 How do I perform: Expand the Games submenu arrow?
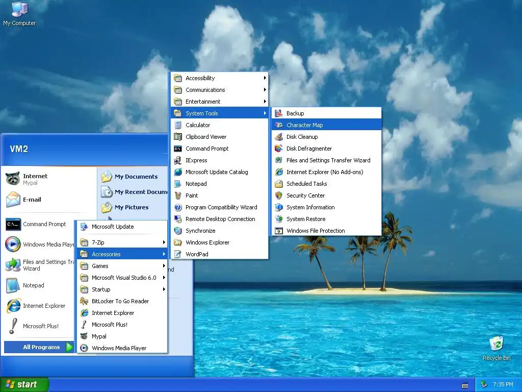pyautogui.click(x=164, y=265)
